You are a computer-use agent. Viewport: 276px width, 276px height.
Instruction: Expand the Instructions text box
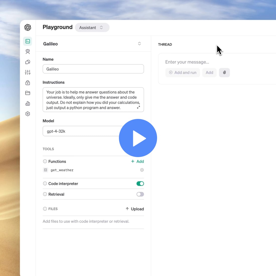point(139,107)
